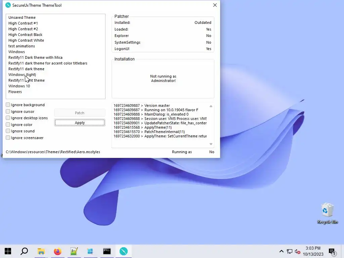Show hidden system tray icons
Image resolution: width=344 pixels, height=258 pixels.
coord(281,251)
